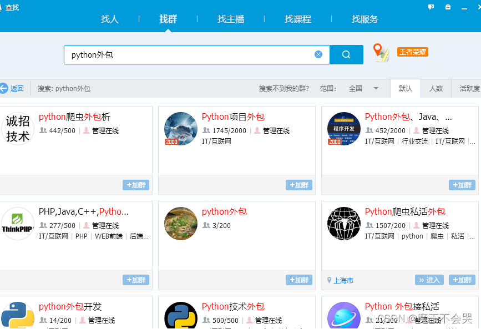The image size is (481, 329).
Task: Switch to 找人 tab
Action: [110, 19]
